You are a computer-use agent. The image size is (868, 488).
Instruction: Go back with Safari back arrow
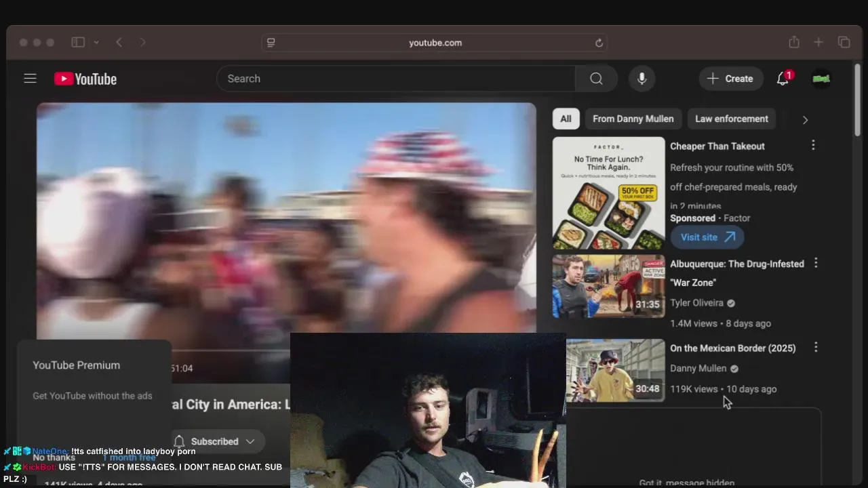point(119,42)
